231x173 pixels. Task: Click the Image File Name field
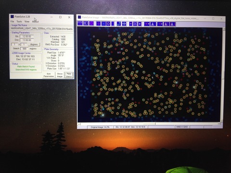[x=42, y=29]
